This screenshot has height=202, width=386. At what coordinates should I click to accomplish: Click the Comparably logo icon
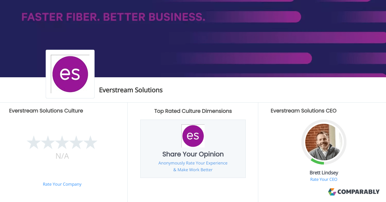coord(332,192)
